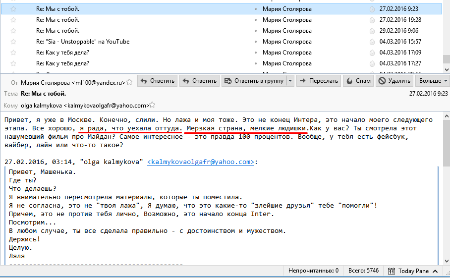
Task: Click junk flame icon on 04.03.2016 15:57 row
Action: pos(372,42)
